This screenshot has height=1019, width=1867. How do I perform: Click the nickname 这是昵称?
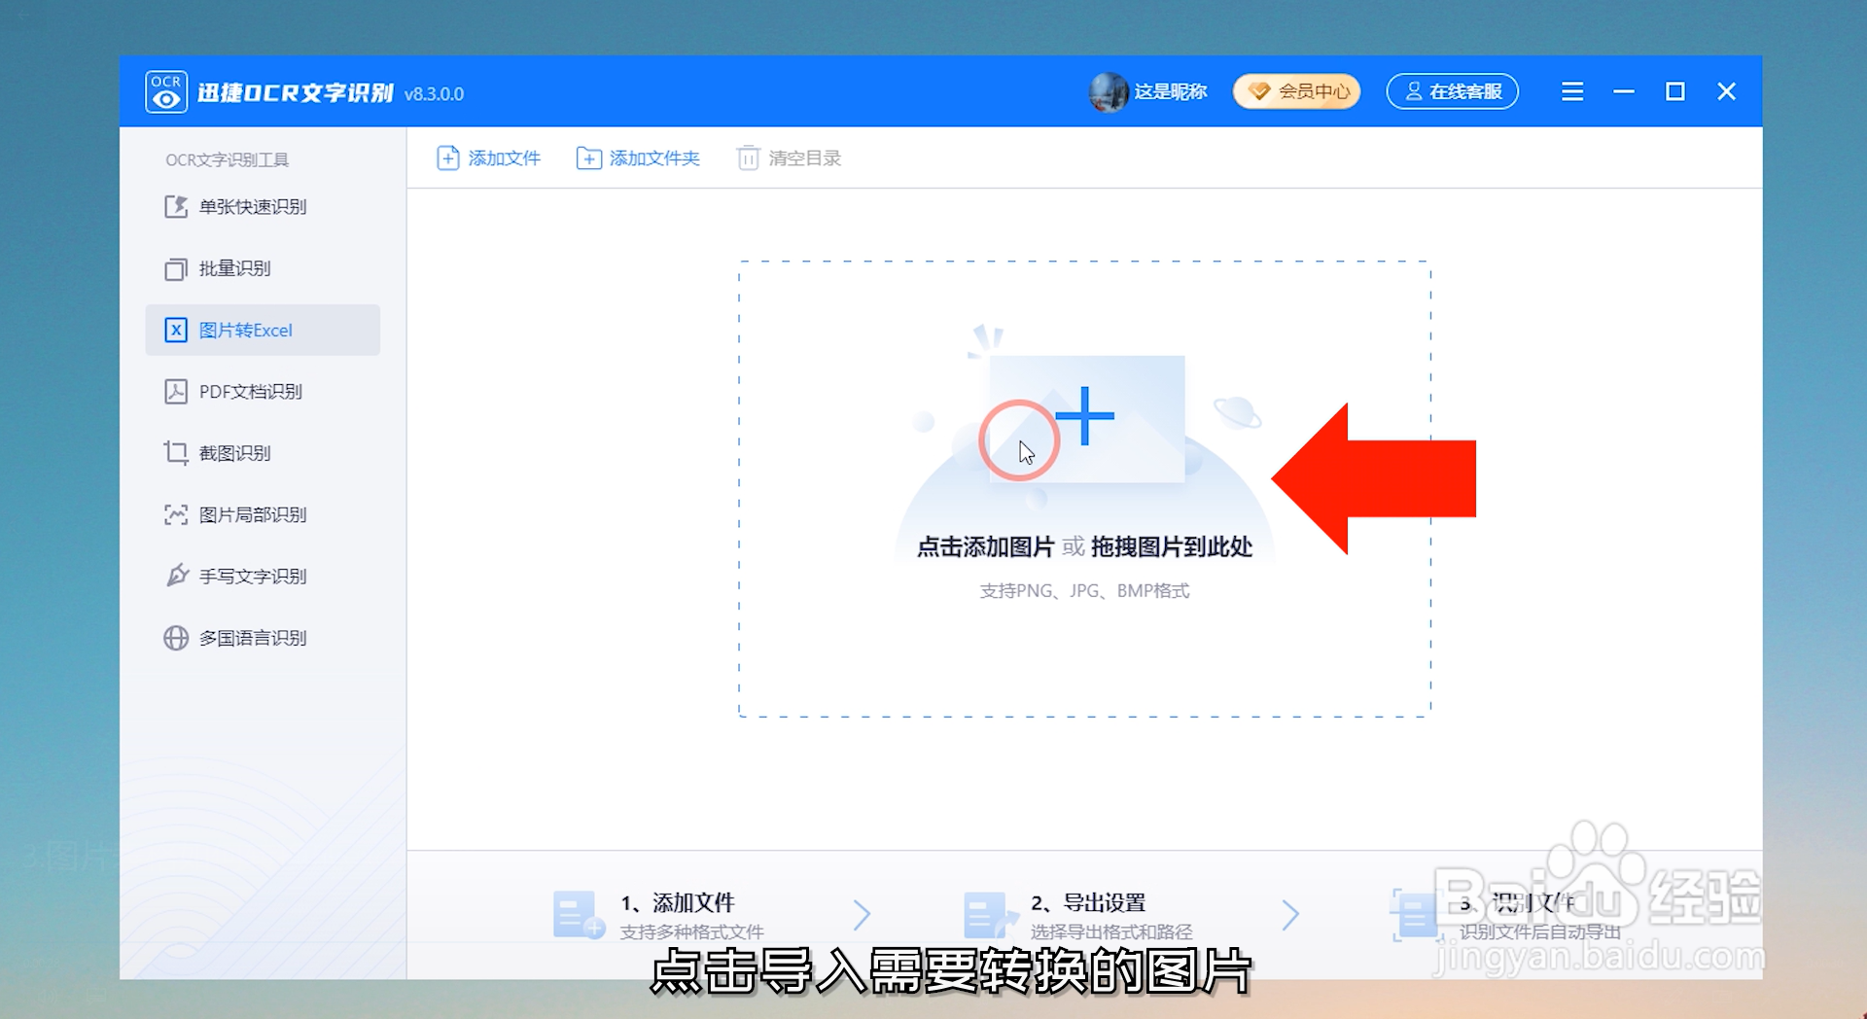[x=1171, y=91]
